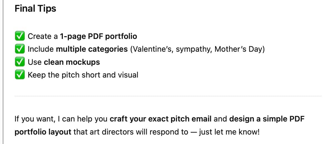Click the "If you want, I can help you" text
The width and height of the screenshot is (328, 144).
click(61, 119)
